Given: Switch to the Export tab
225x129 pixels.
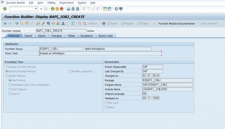Looking at the screenshot, I should (x=42, y=36).
